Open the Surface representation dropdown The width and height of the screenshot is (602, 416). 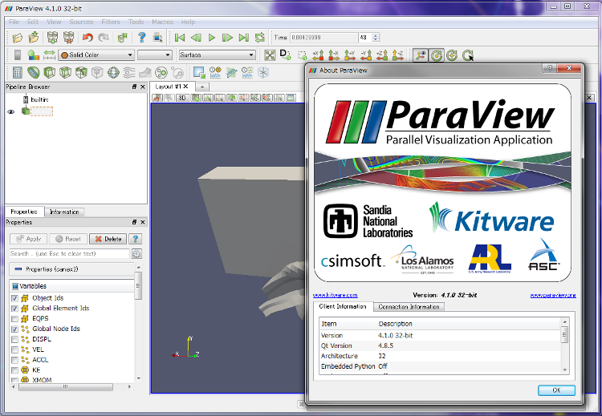[x=217, y=55]
